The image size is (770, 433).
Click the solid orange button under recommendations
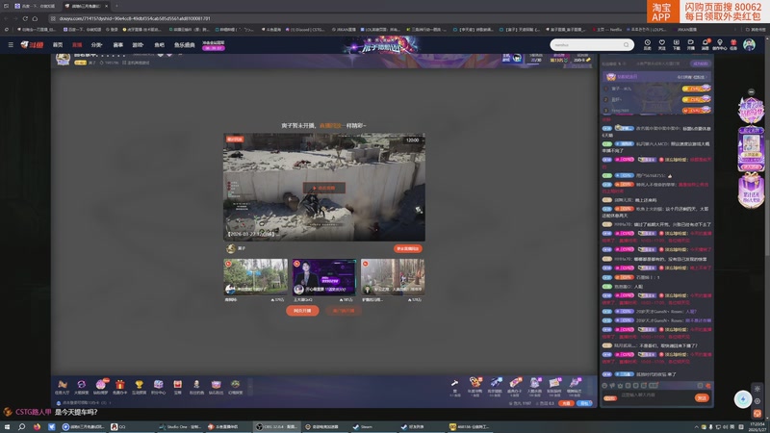[x=302, y=311]
